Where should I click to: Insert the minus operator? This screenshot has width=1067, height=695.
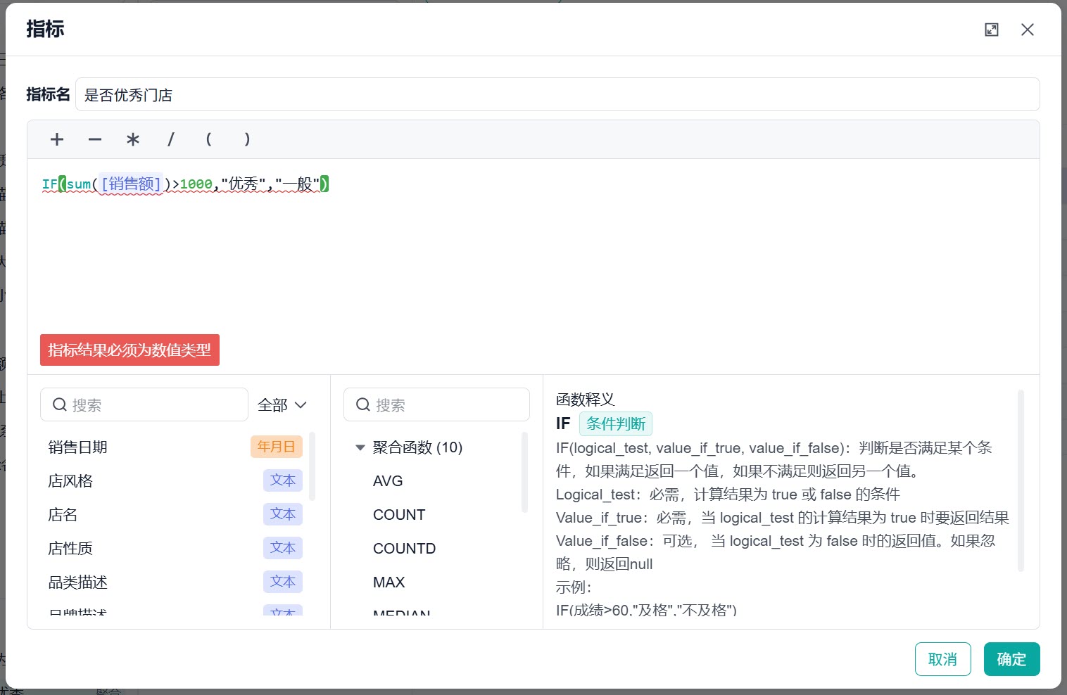pos(95,139)
